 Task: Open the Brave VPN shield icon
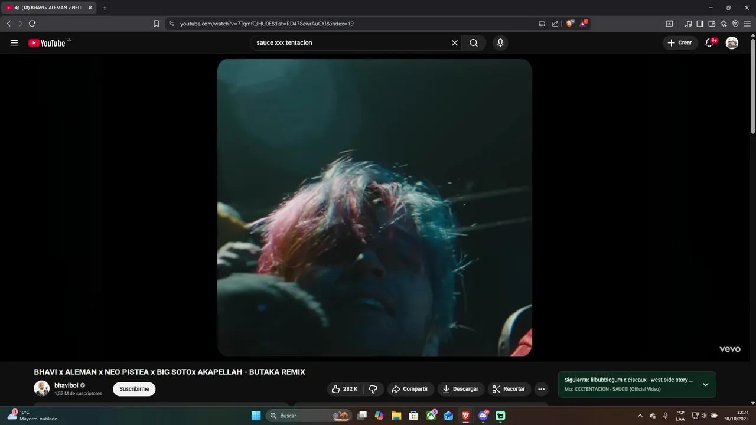pyautogui.click(x=735, y=24)
